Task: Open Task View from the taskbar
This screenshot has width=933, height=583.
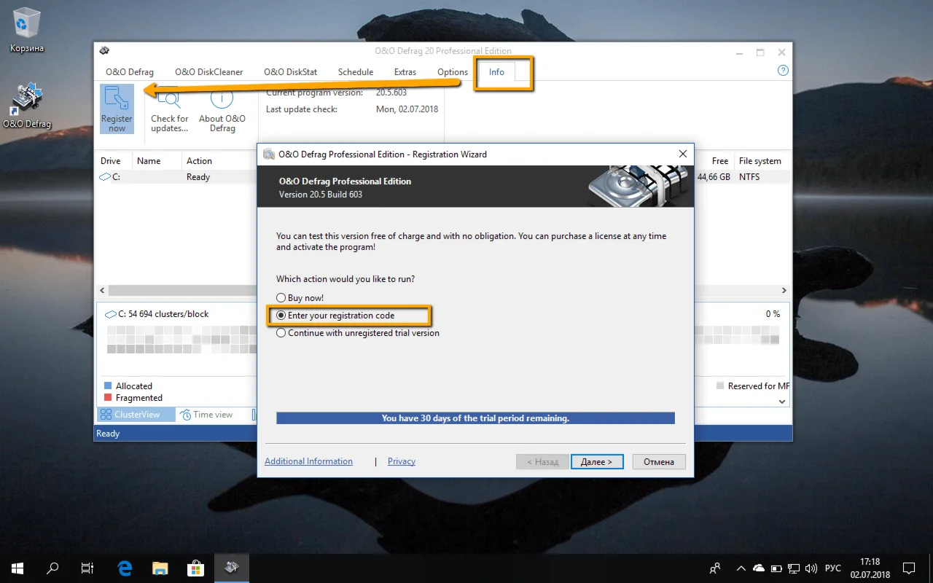Action: click(x=87, y=568)
